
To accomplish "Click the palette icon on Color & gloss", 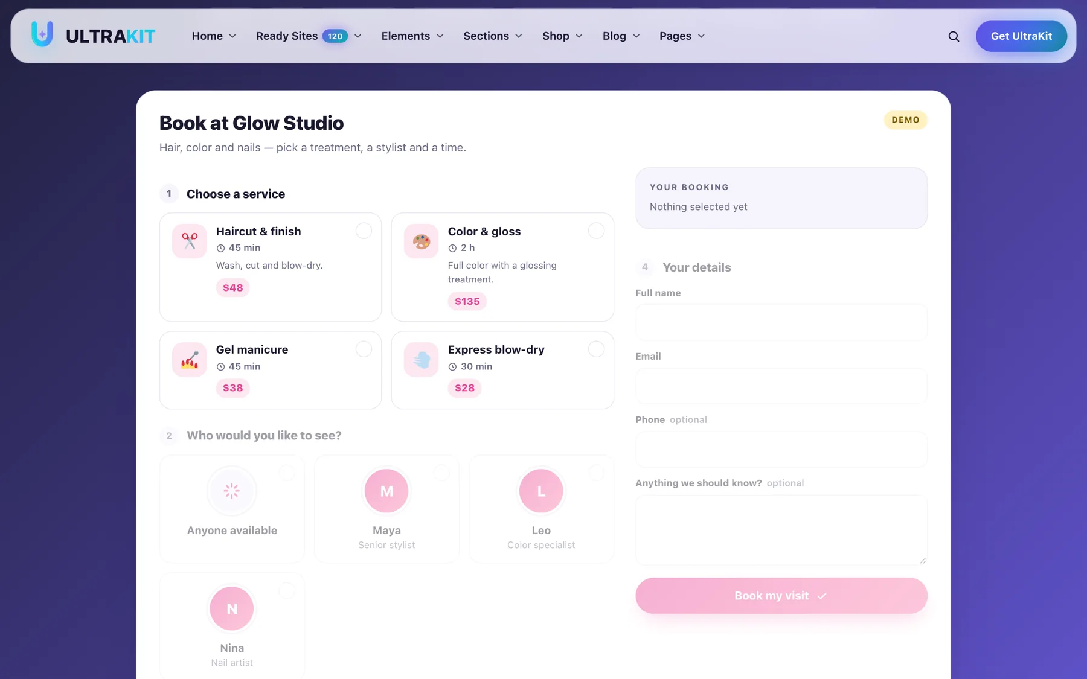I will [x=422, y=241].
